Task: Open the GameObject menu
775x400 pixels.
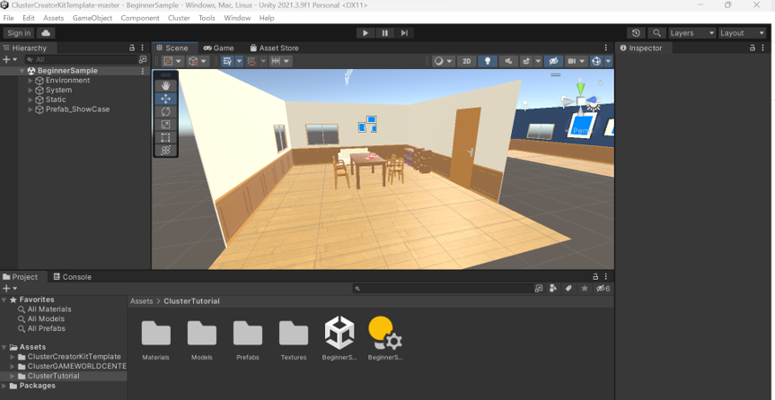Action: click(92, 18)
